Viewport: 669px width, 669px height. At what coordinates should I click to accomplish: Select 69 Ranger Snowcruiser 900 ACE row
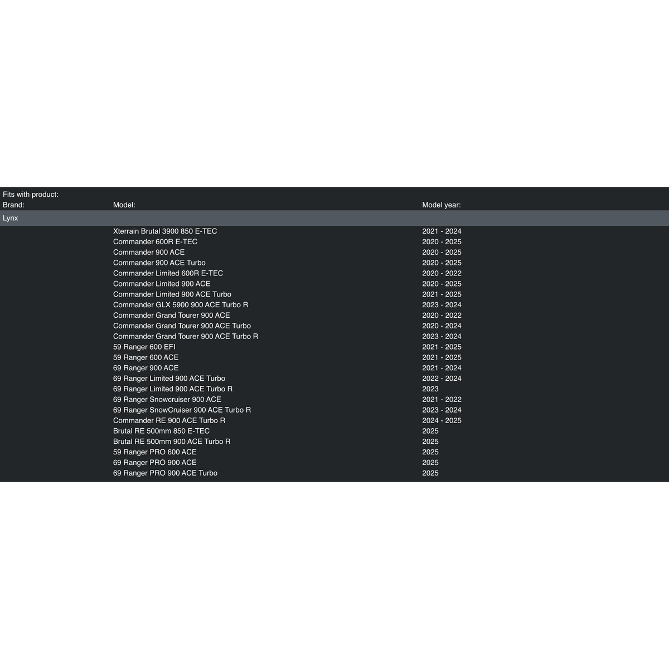(x=167, y=400)
